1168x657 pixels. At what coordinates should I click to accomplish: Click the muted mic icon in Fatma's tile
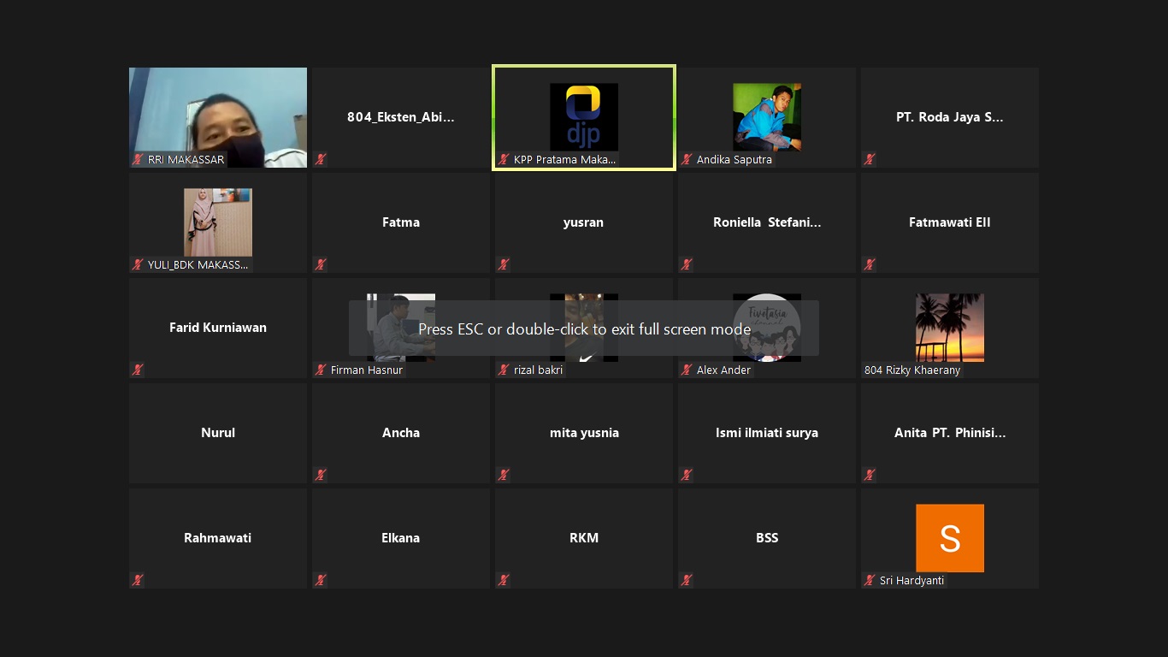click(x=321, y=265)
